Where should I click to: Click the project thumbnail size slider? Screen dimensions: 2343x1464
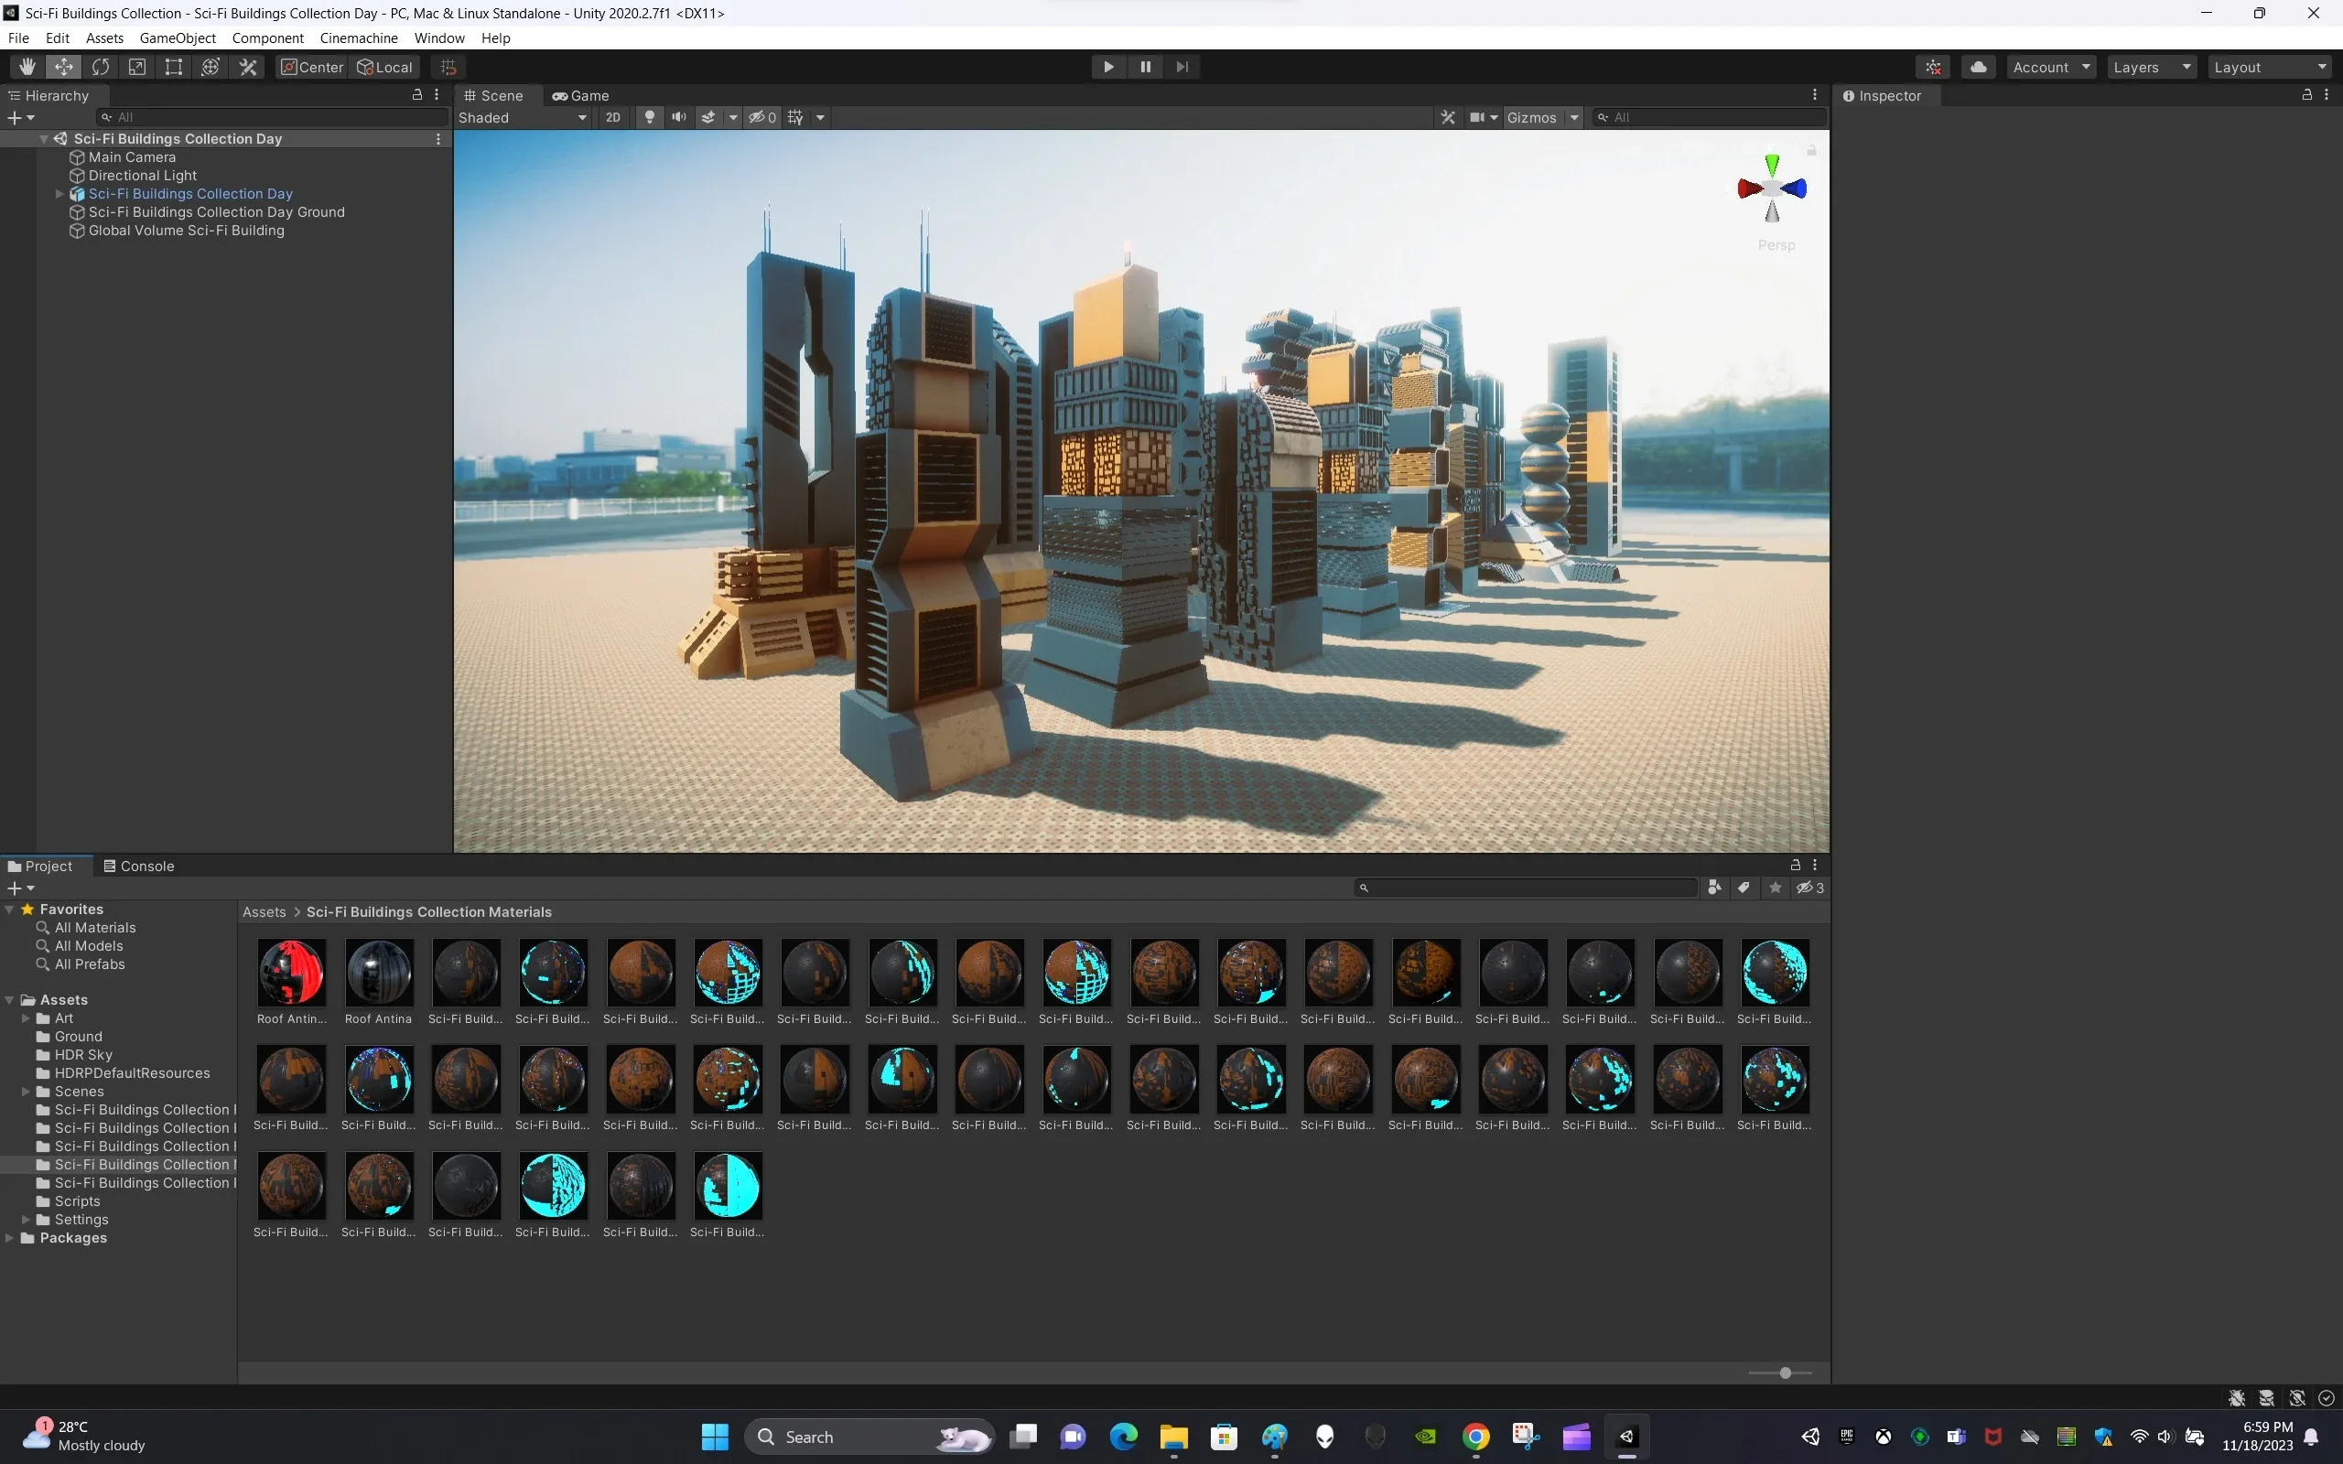point(1785,1372)
